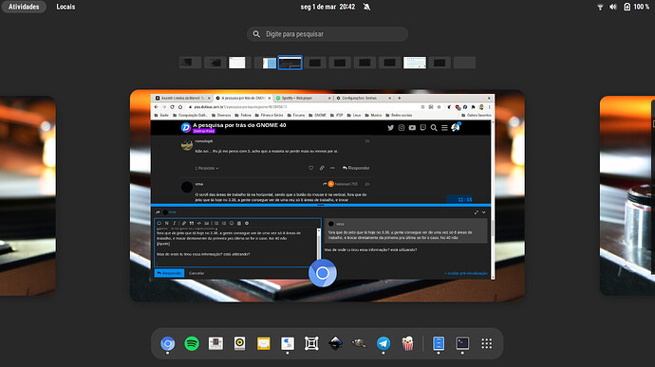
Task: Open the user avatar in forum header
Action: point(456,127)
